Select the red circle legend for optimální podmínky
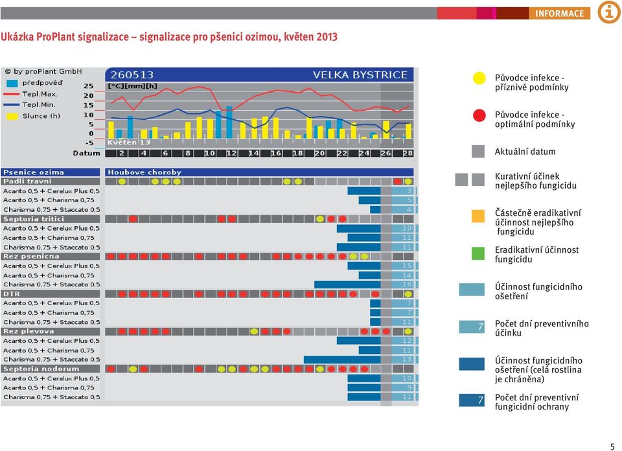This screenshot has height=451, width=622. (x=479, y=115)
